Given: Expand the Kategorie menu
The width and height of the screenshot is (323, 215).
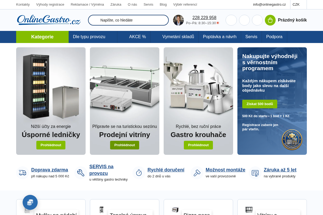Looking at the screenshot, I should [42, 37].
